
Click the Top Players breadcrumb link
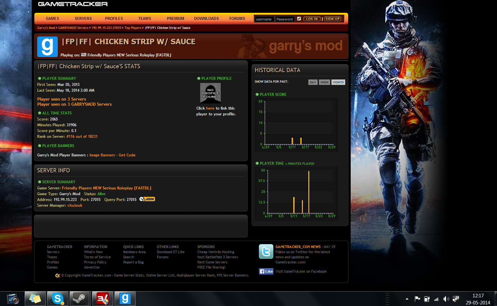[133, 28]
